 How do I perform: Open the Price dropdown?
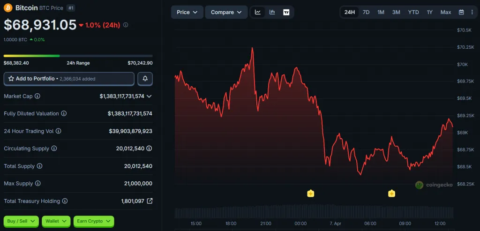click(187, 12)
